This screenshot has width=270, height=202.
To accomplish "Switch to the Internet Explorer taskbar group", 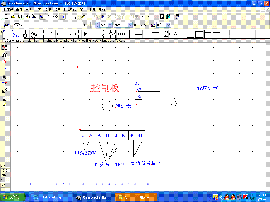I will (52, 197).
